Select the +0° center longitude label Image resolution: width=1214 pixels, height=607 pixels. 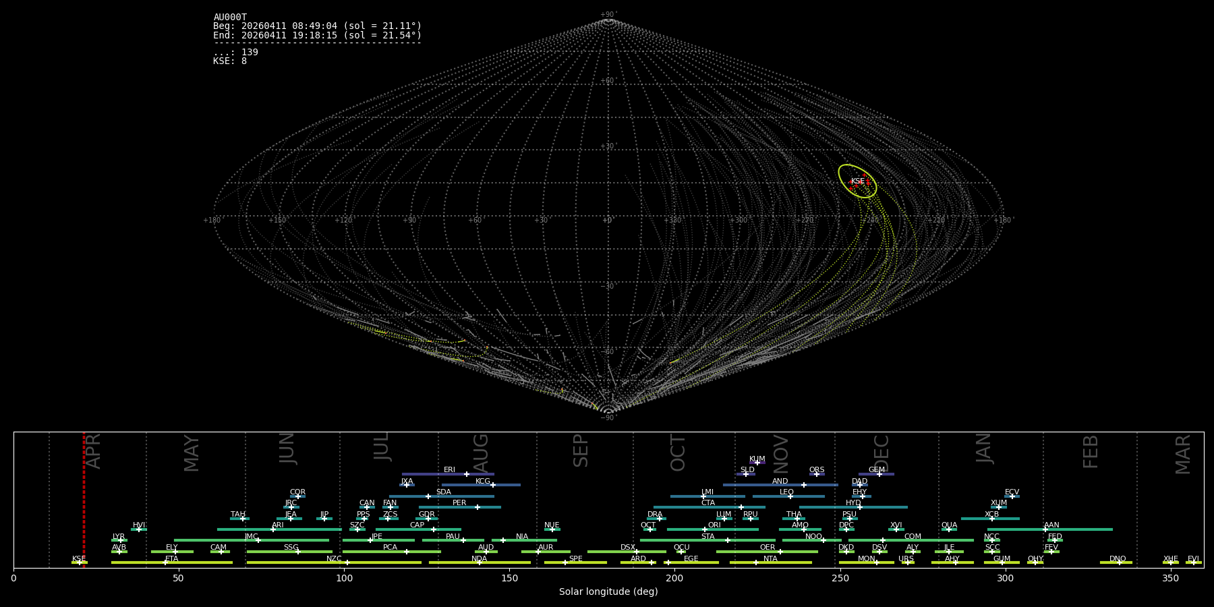click(x=608, y=221)
